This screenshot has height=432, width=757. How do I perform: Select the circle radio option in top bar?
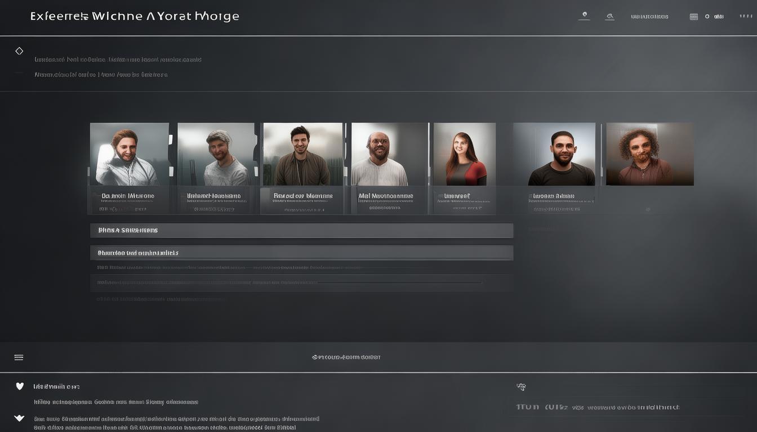coord(707,17)
